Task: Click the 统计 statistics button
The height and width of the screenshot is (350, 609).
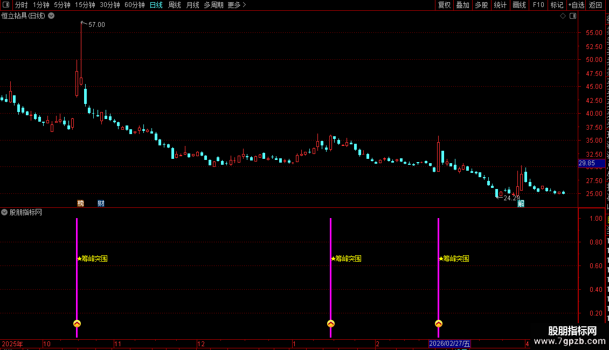Action: [500, 5]
